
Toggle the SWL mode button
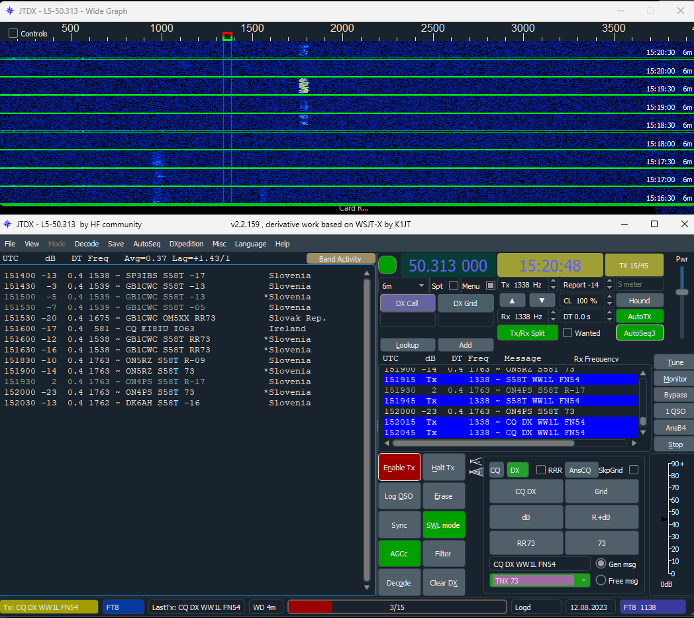point(444,525)
